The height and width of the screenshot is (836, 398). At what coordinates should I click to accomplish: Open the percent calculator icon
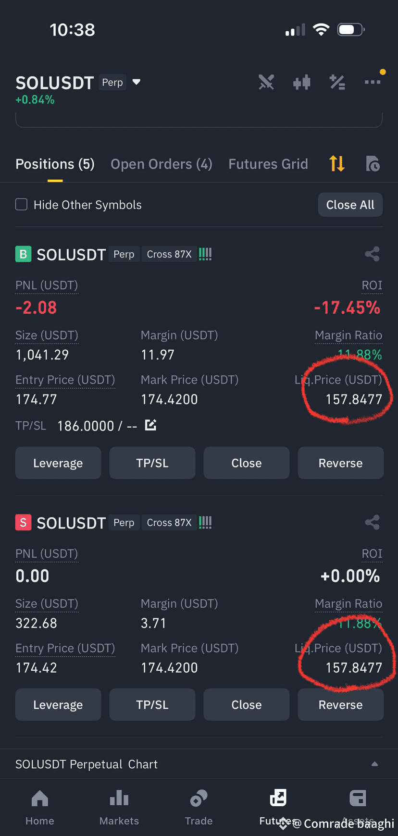coord(337,83)
